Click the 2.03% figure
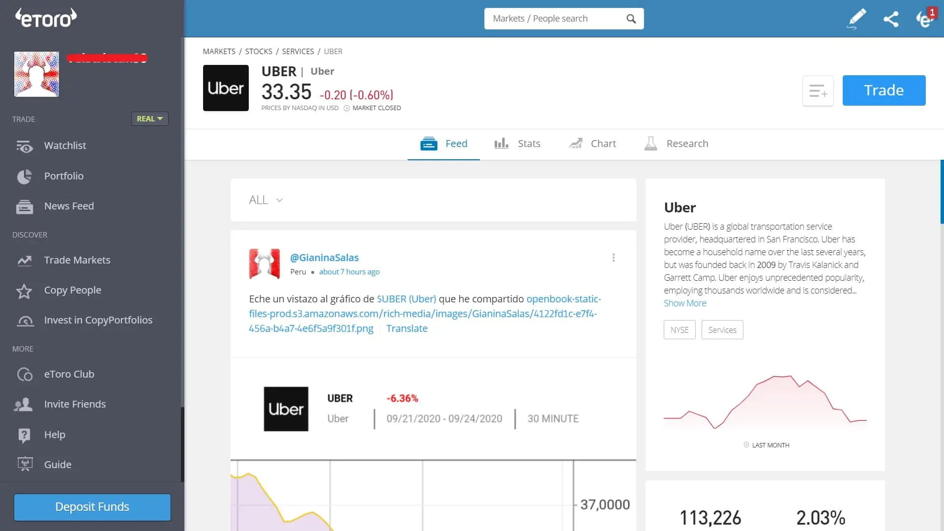The height and width of the screenshot is (531, 944). tap(821, 518)
